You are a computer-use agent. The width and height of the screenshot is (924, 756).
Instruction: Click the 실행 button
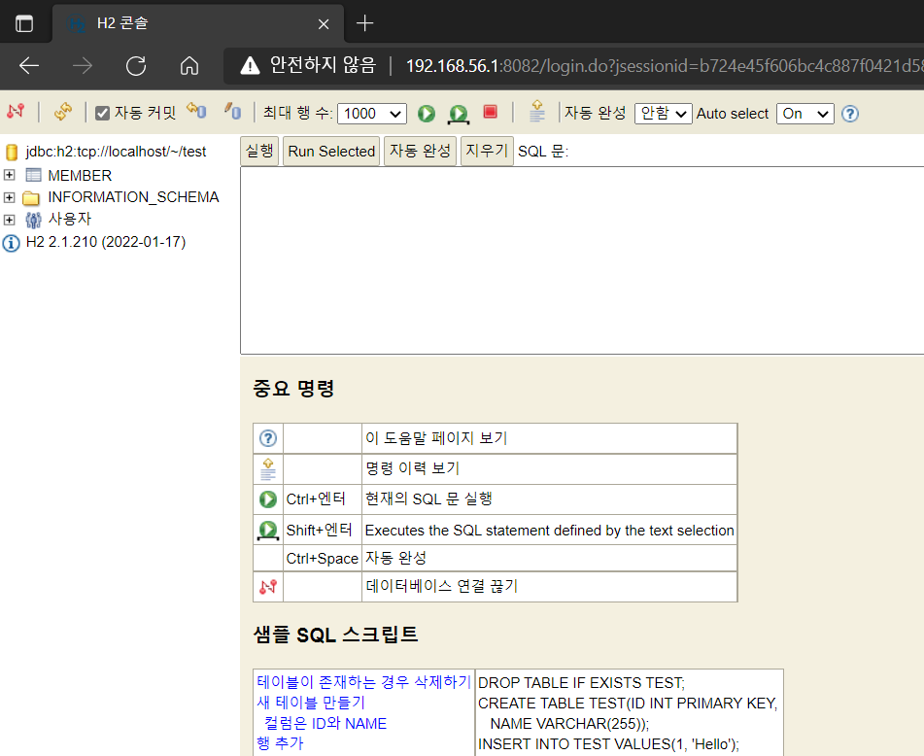(259, 151)
